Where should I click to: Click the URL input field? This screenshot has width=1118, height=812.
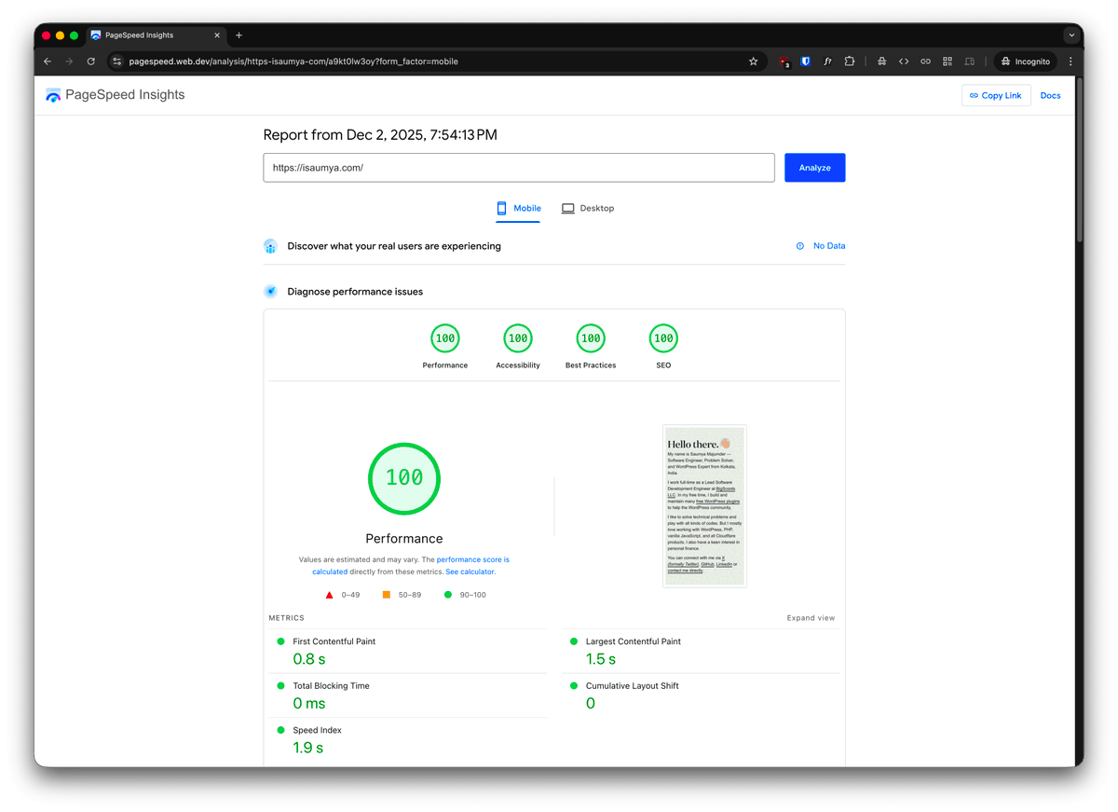coord(519,168)
